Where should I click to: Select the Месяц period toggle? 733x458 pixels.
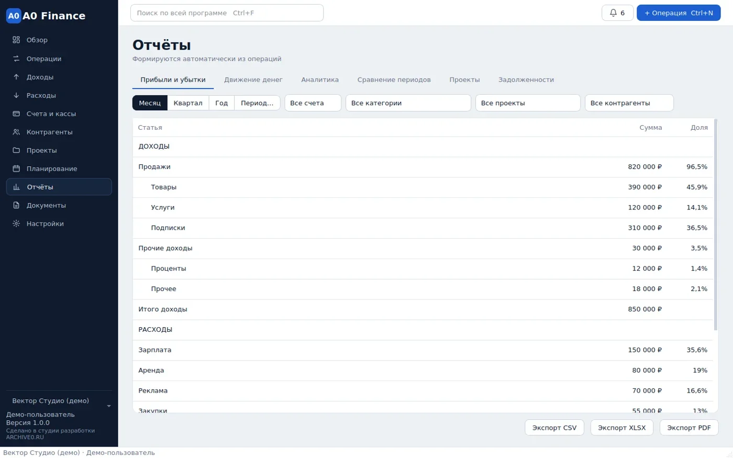(150, 103)
